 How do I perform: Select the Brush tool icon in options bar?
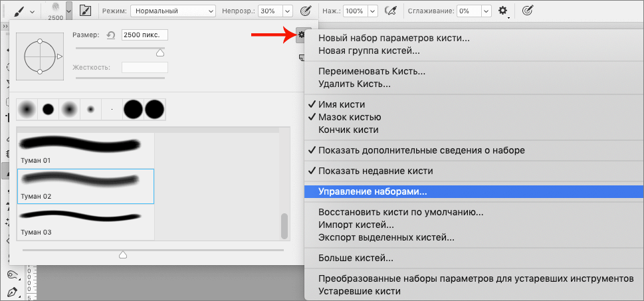coord(19,11)
